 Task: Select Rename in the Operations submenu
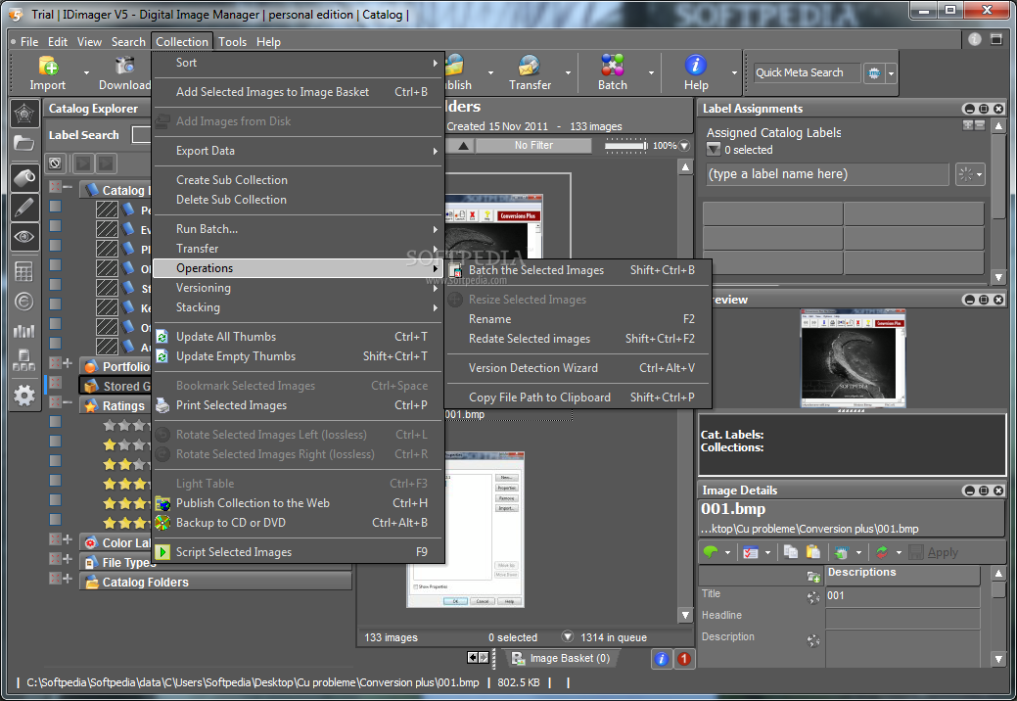point(579,319)
